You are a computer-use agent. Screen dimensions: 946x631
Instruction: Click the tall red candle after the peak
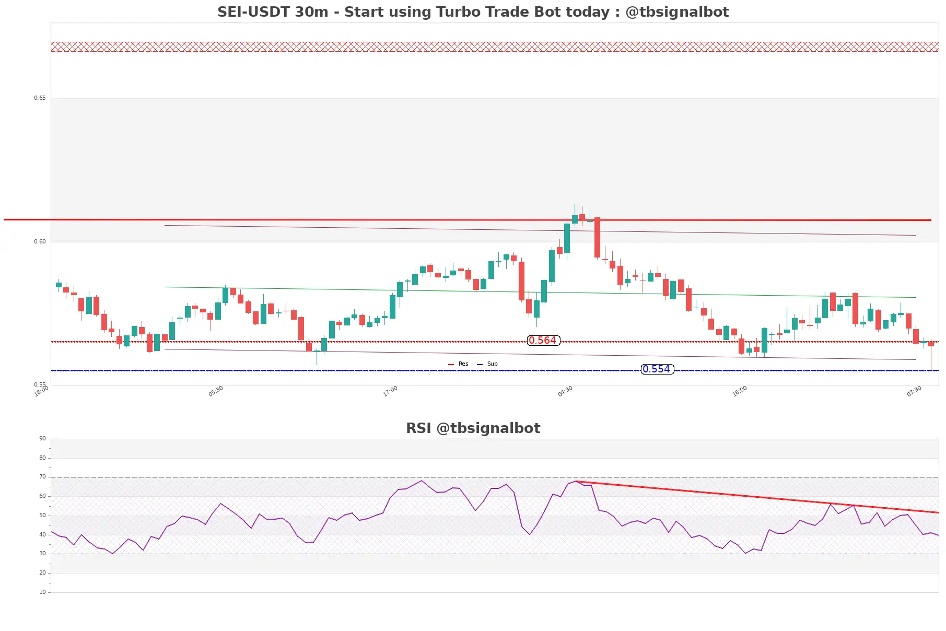[597, 238]
